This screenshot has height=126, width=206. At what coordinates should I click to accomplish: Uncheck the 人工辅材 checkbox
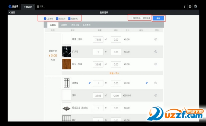click(45, 19)
